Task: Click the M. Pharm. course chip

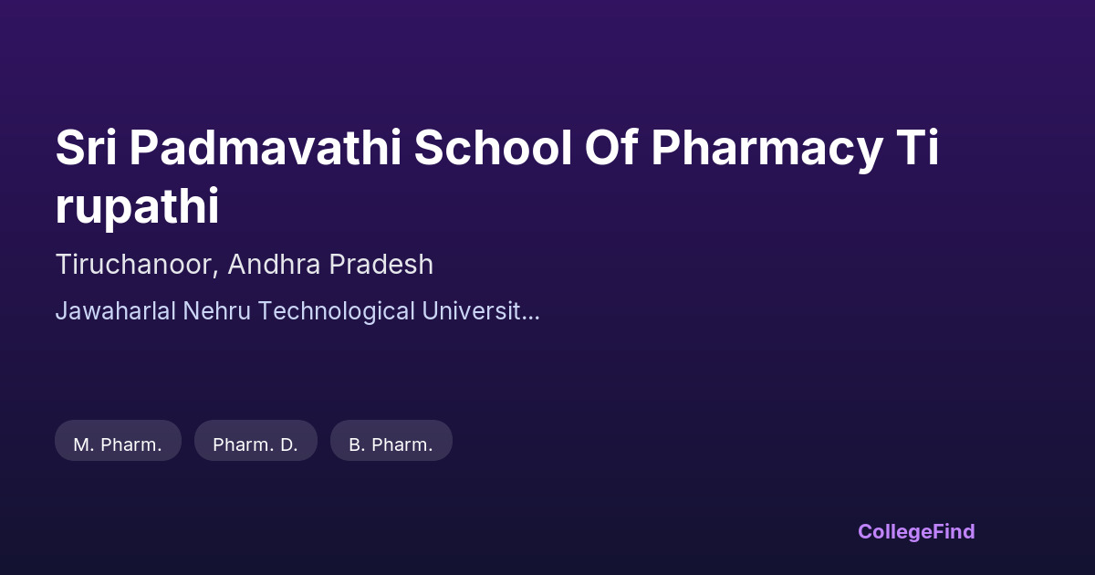Action: tap(118, 444)
